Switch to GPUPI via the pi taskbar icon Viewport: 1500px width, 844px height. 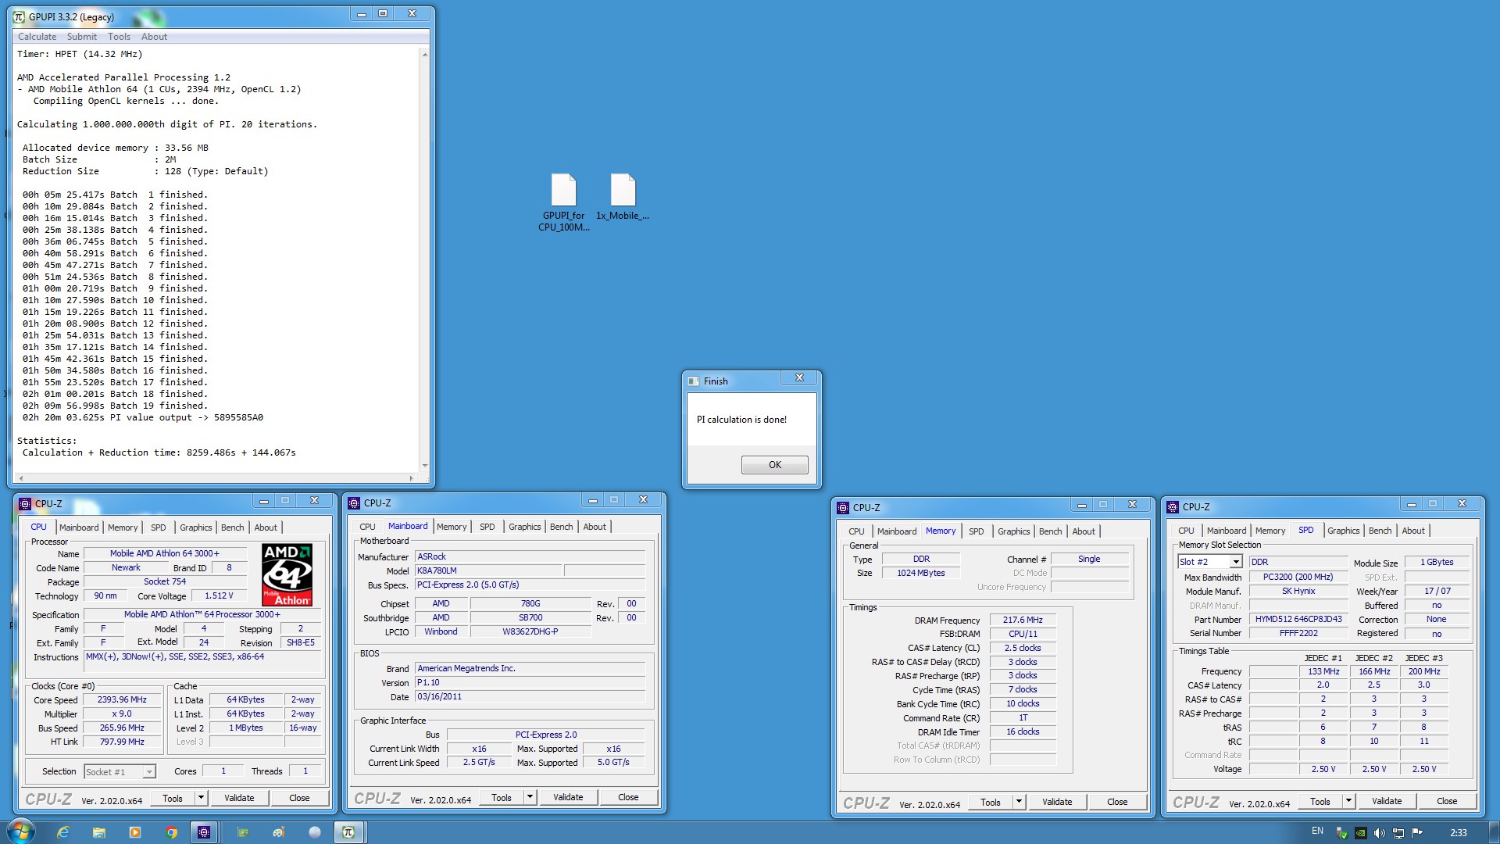[348, 832]
